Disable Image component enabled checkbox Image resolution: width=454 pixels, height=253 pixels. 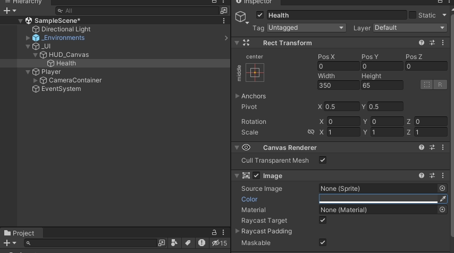pyautogui.click(x=256, y=175)
